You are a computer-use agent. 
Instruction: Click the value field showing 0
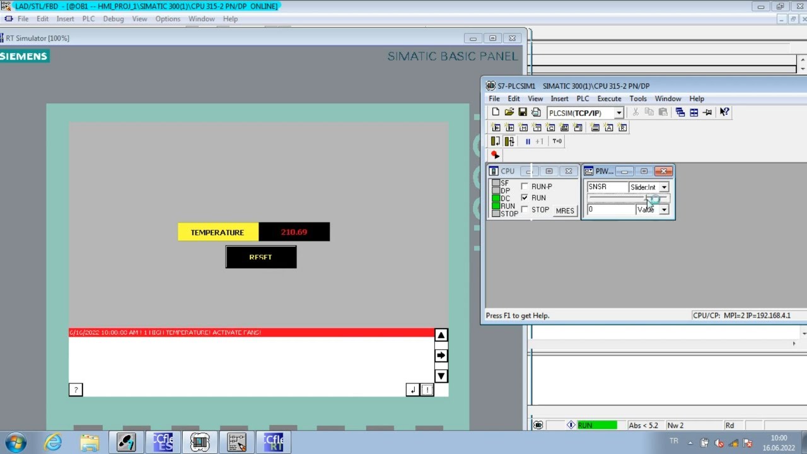point(611,209)
